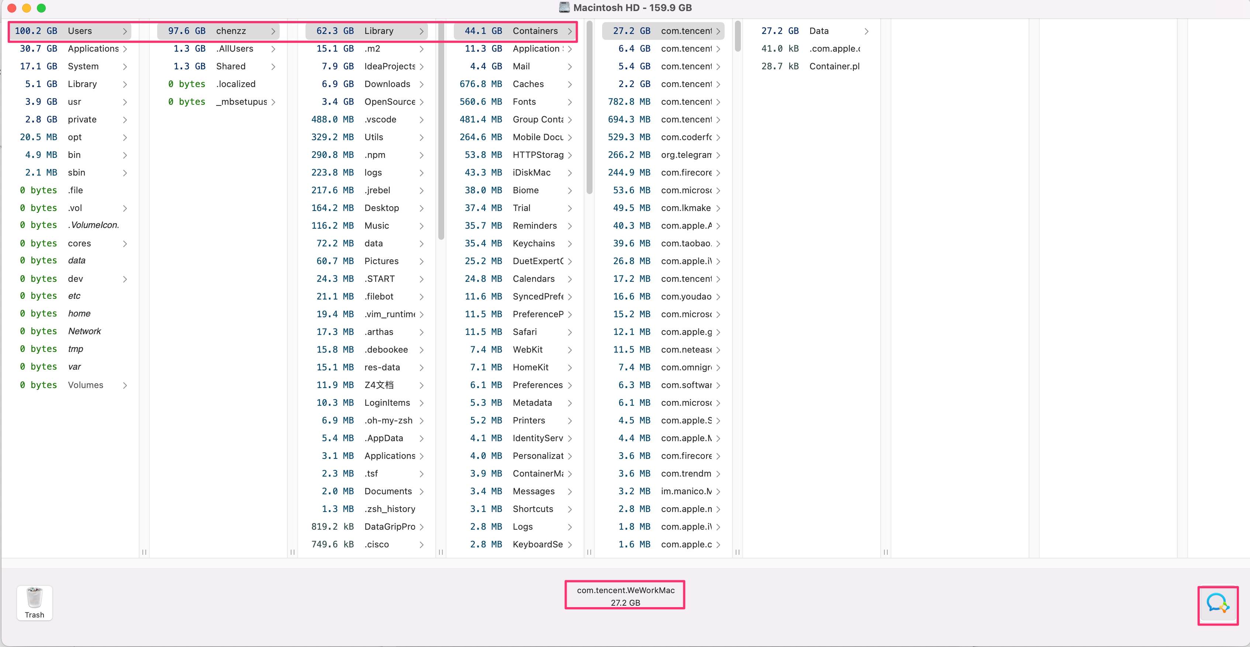
Task: Select the .vscode folder row
Action: tap(380, 120)
